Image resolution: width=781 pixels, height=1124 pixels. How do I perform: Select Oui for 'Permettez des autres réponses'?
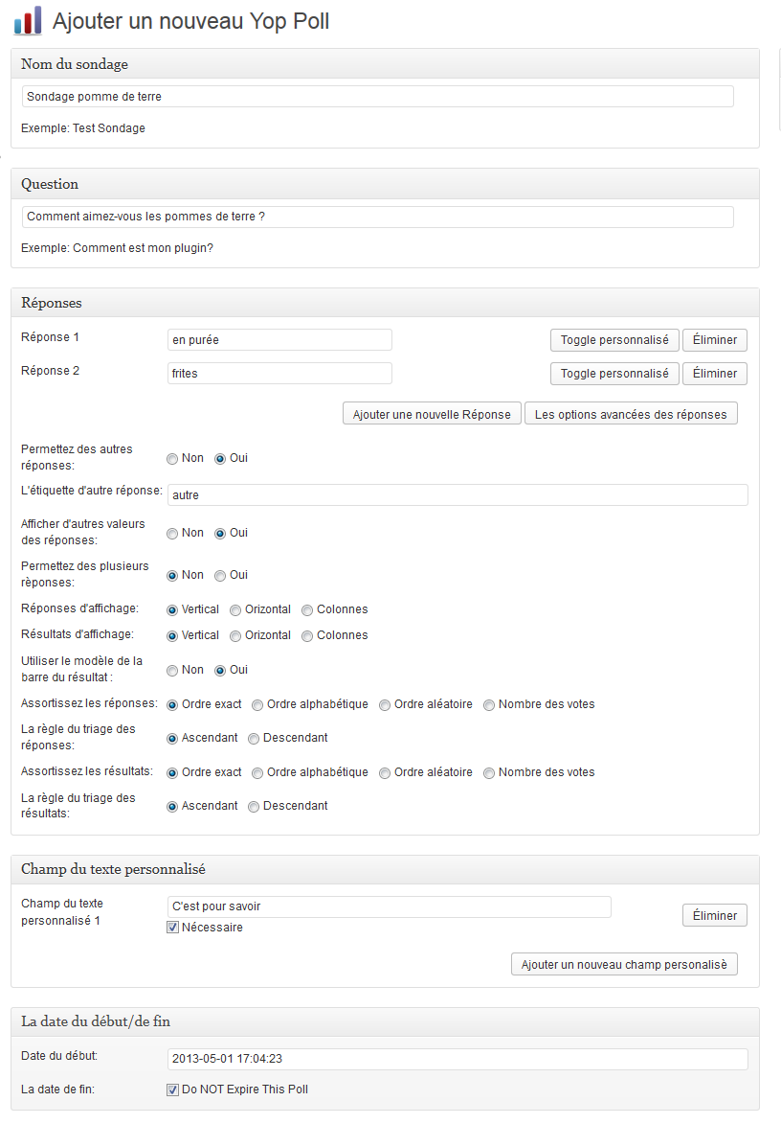[220, 459]
